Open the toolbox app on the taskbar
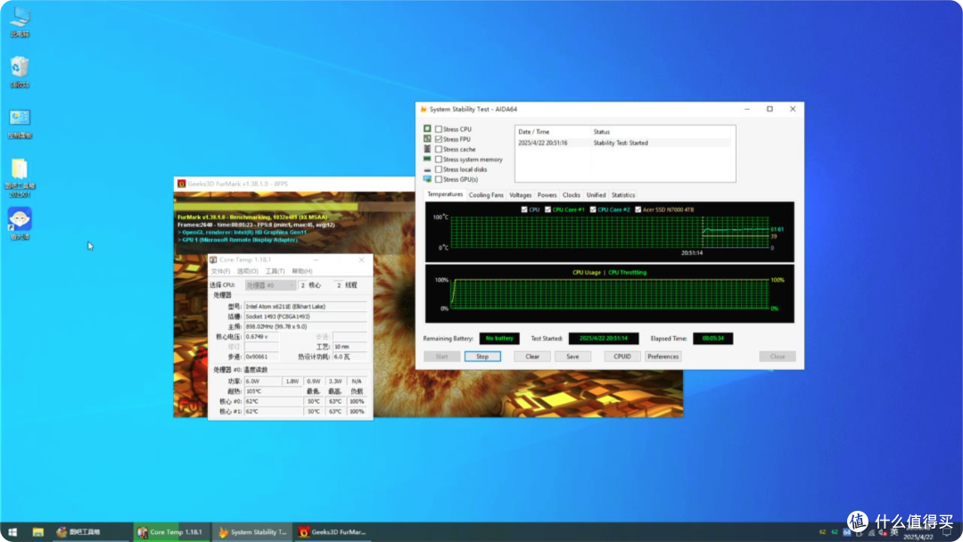 tap(91, 532)
